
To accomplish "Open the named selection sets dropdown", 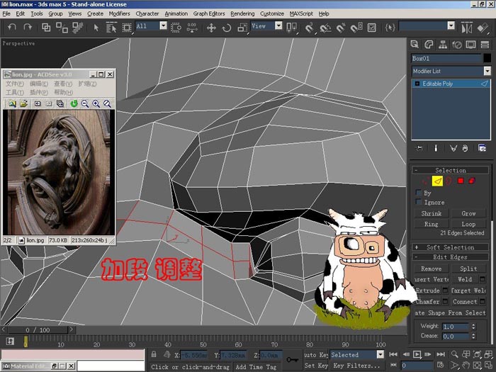I will coord(451,26).
